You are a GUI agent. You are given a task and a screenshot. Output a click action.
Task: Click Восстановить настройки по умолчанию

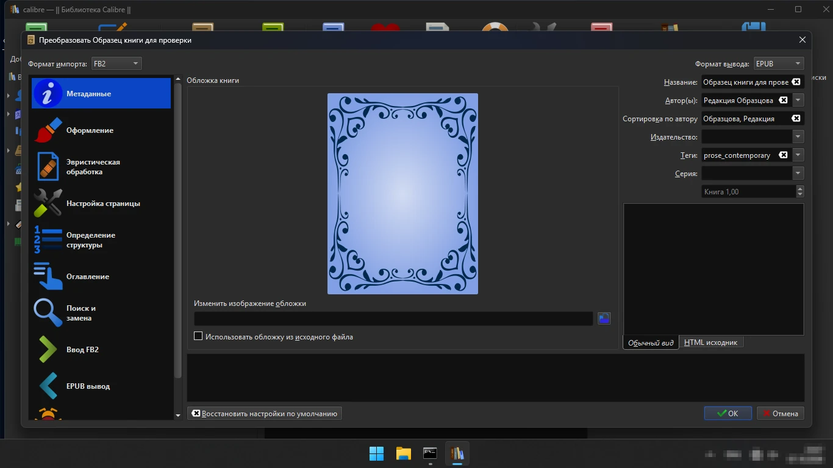(x=265, y=413)
